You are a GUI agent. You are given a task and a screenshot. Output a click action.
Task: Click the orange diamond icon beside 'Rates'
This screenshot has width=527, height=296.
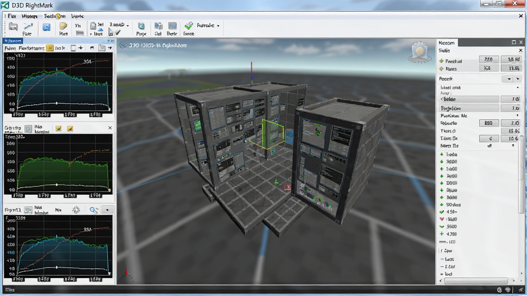[x=441, y=68]
